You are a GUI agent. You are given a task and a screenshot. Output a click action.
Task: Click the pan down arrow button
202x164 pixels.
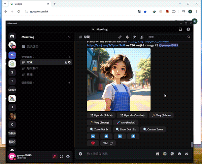pos(133,136)
